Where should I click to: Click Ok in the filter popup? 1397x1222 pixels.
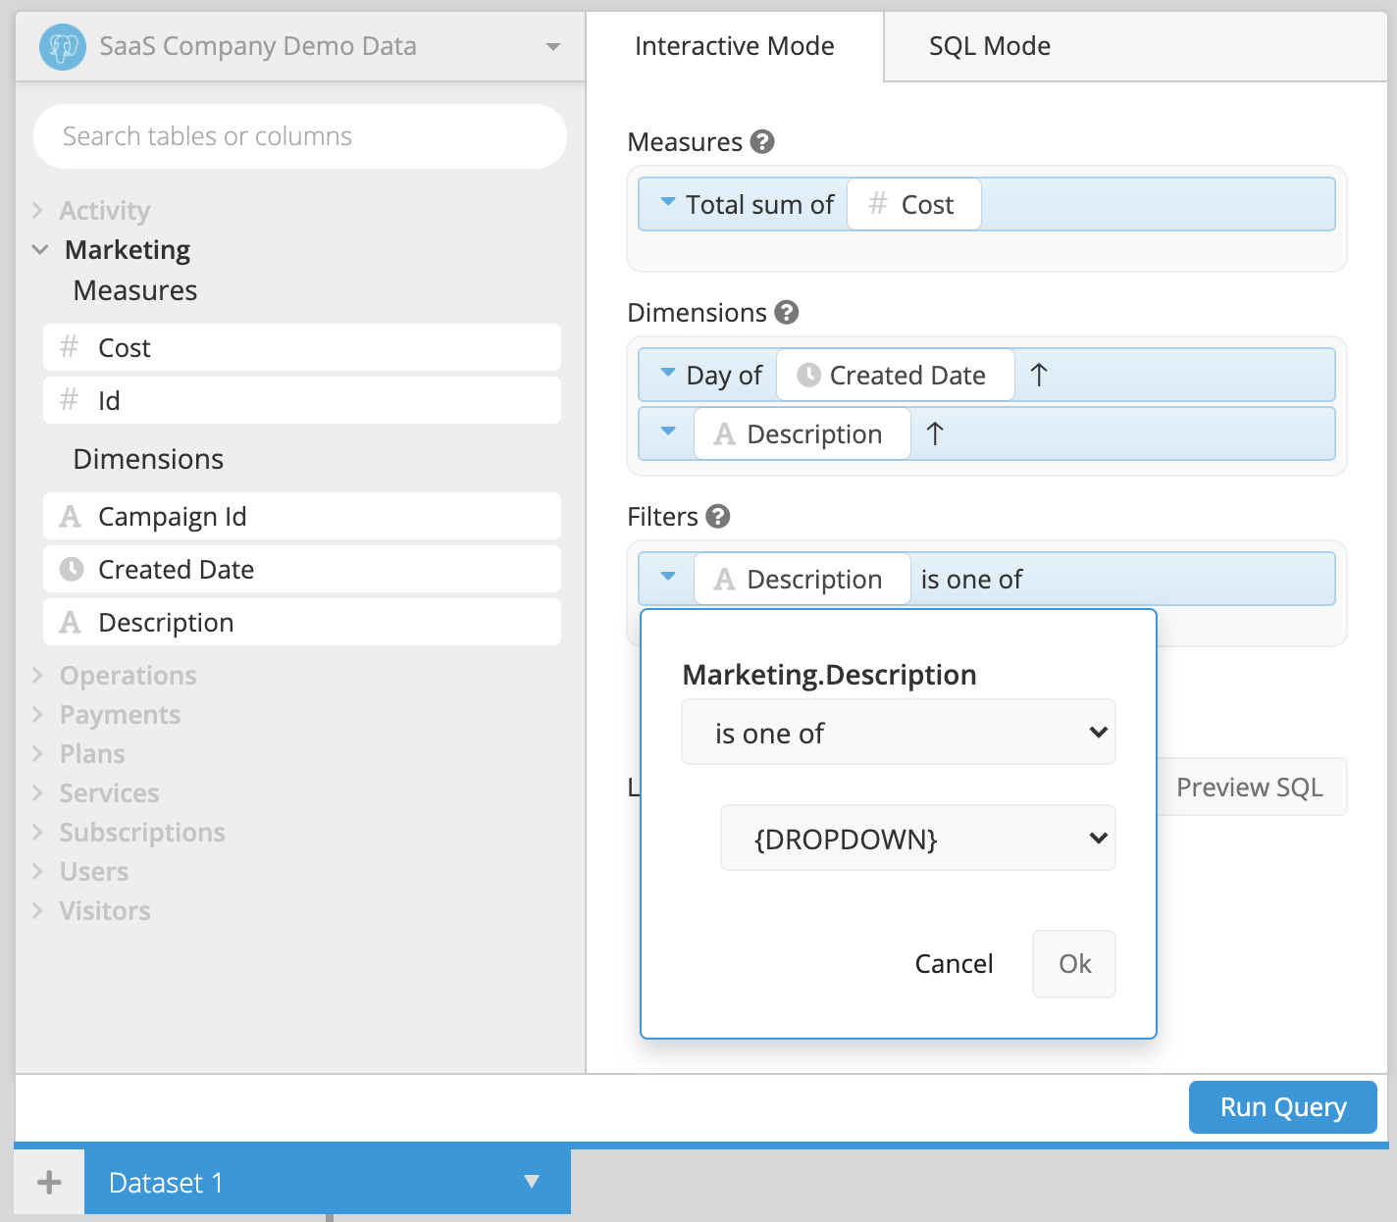click(1074, 964)
